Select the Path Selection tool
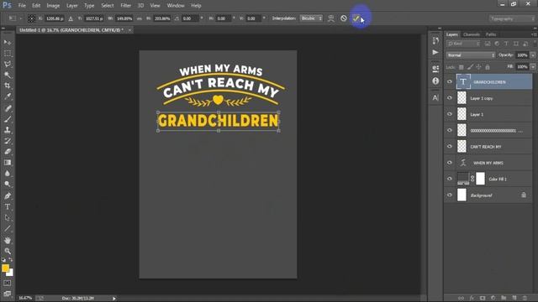This screenshot has height=302, width=538. [8, 218]
